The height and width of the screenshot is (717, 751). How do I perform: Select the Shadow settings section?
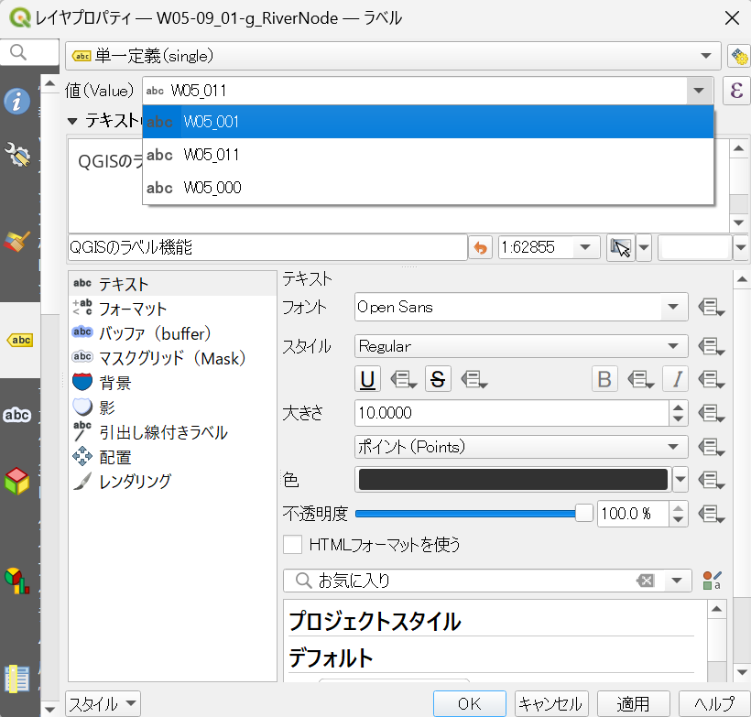[172, 407]
